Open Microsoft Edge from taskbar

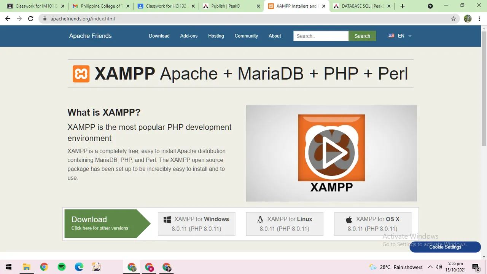79,267
